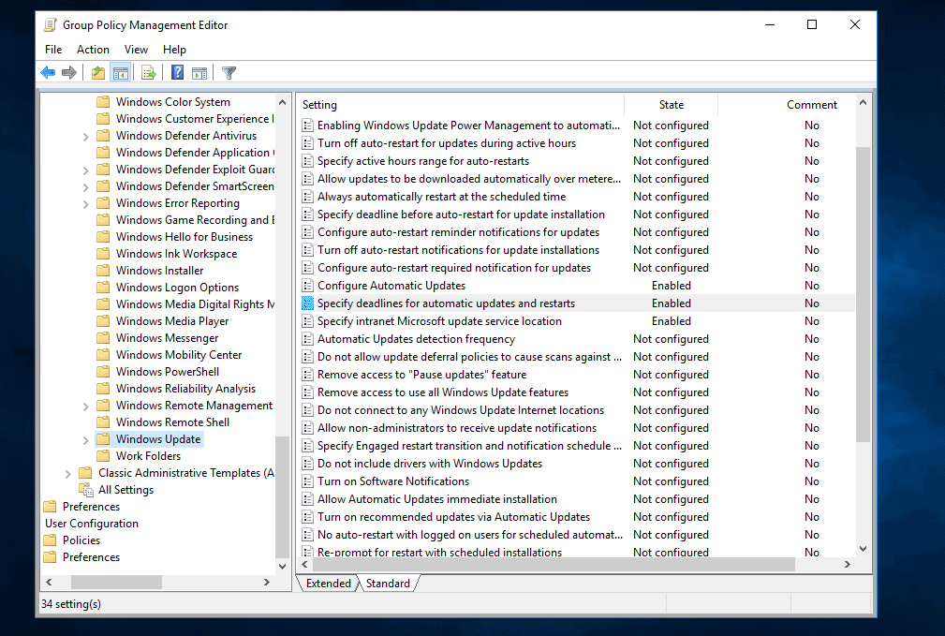Expand the Classic Administrative Templates node

click(66, 472)
